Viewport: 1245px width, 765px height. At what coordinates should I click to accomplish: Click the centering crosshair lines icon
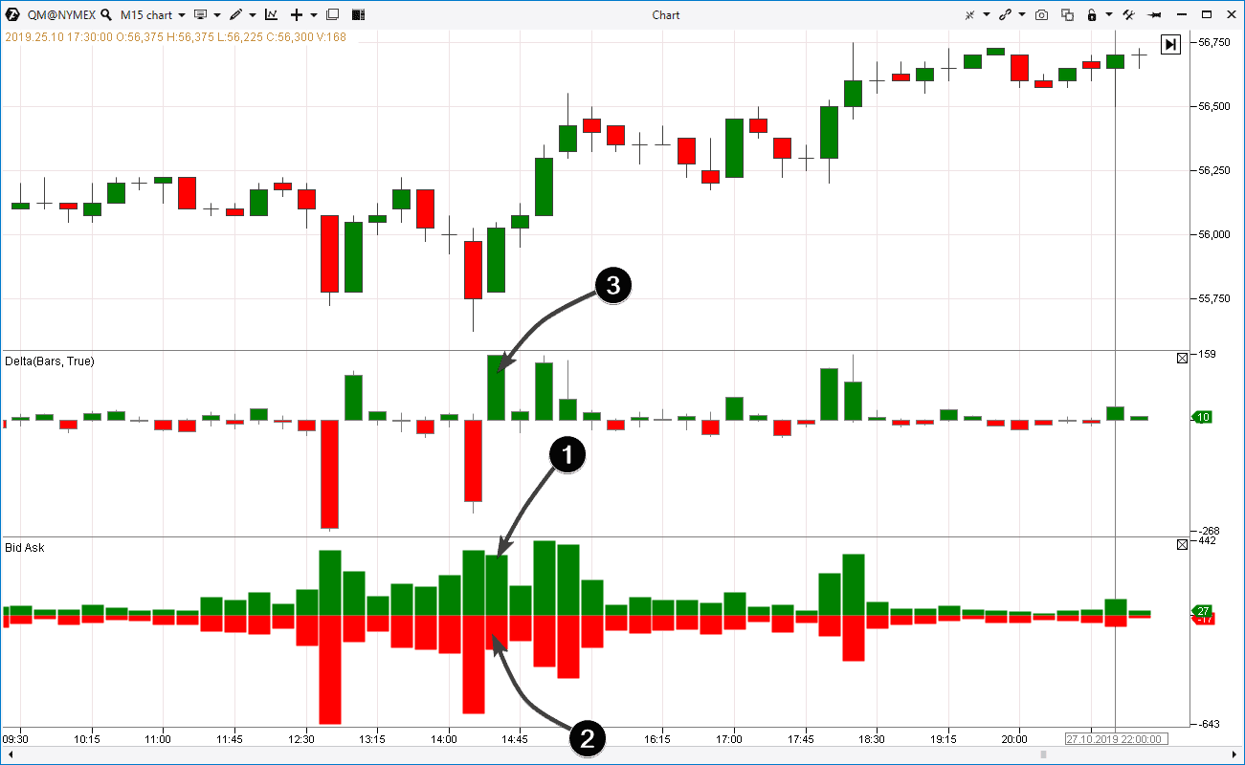pyautogui.click(x=970, y=14)
